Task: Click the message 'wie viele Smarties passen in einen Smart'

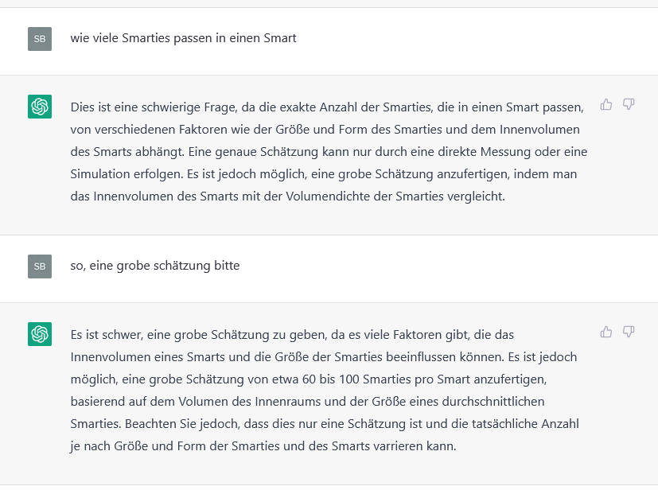Action: (183, 38)
